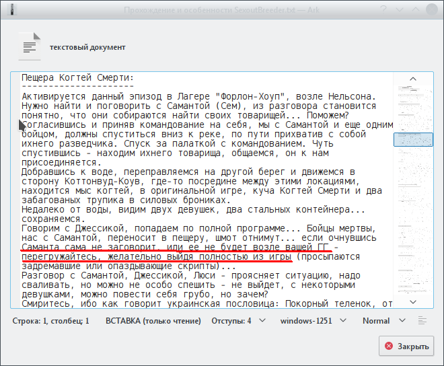This screenshot has height=366, width=444.
Task: Open the Отступы: 4 indentation dropdown
Action: pos(238,321)
